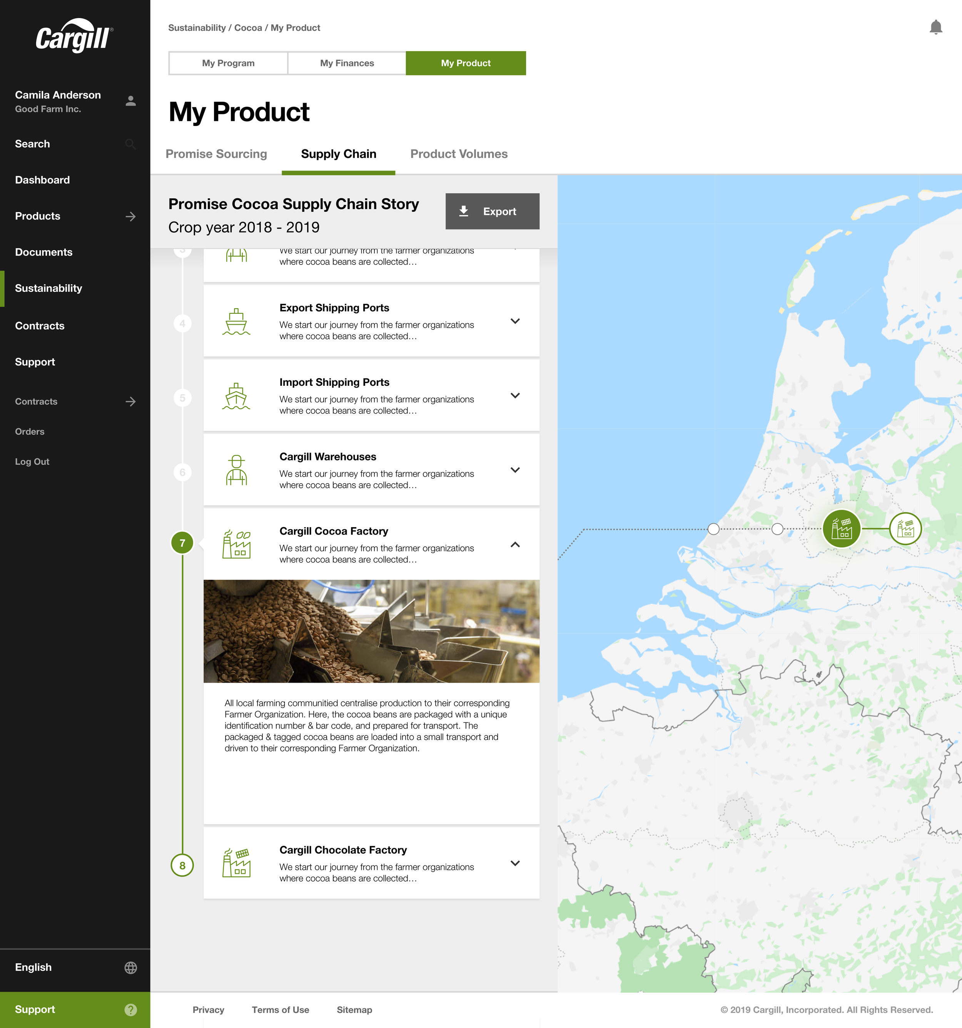Screen dimensions: 962x1028
Task: Click the green Support button at bottom
Action: [x=75, y=1010]
